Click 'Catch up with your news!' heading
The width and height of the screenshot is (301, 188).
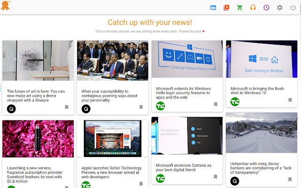click(150, 23)
